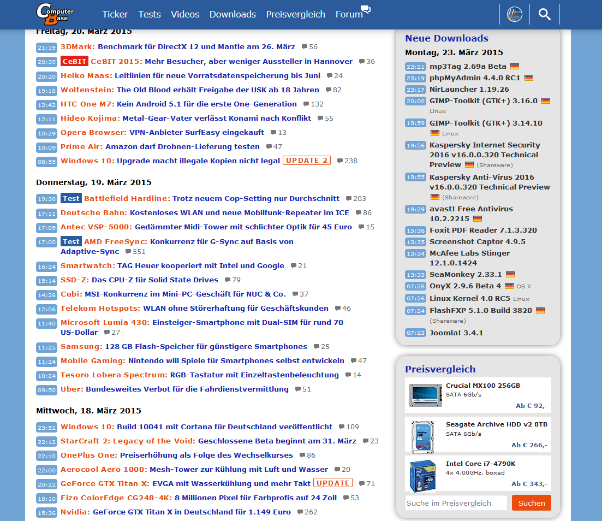This screenshot has height=521, width=602.
Task: Click the round design switcher icon
Action: pyautogui.click(x=515, y=14)
